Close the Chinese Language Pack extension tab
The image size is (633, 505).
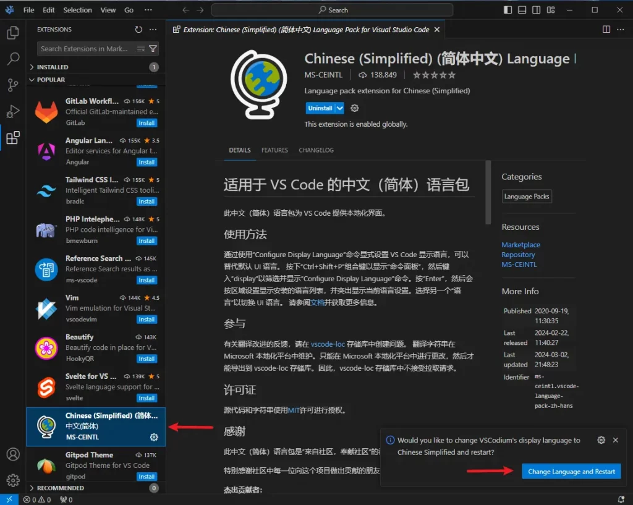point(437,30)
